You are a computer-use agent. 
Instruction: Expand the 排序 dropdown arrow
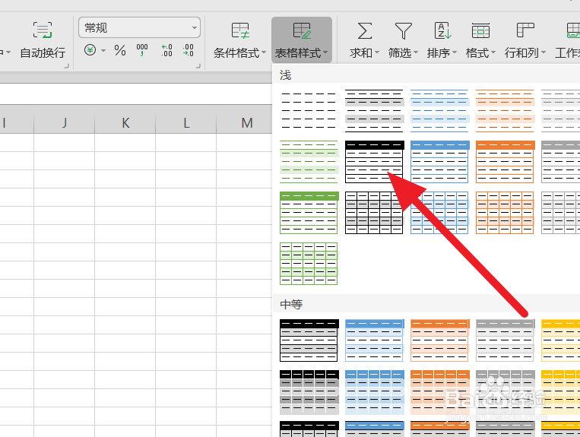point(455,52)
